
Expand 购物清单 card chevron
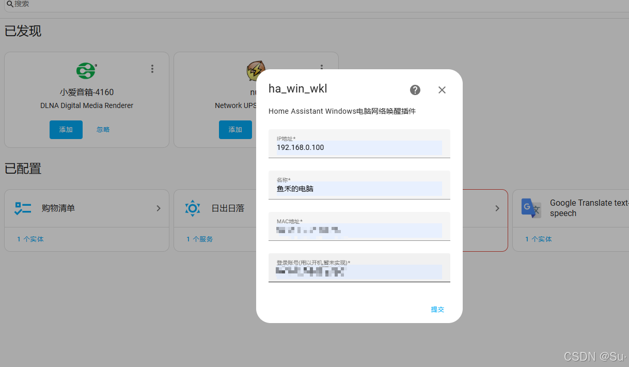159,208
